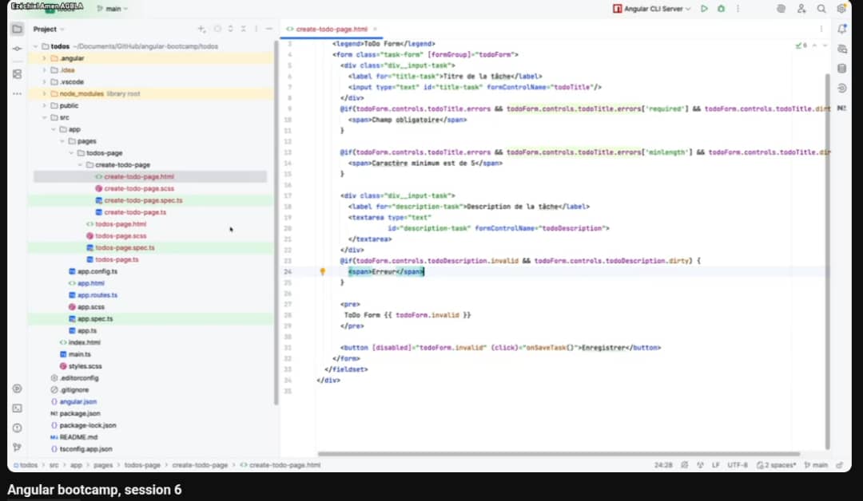Click the yellow light bulb intention icon
863x501 pixels.
[323, 271]
